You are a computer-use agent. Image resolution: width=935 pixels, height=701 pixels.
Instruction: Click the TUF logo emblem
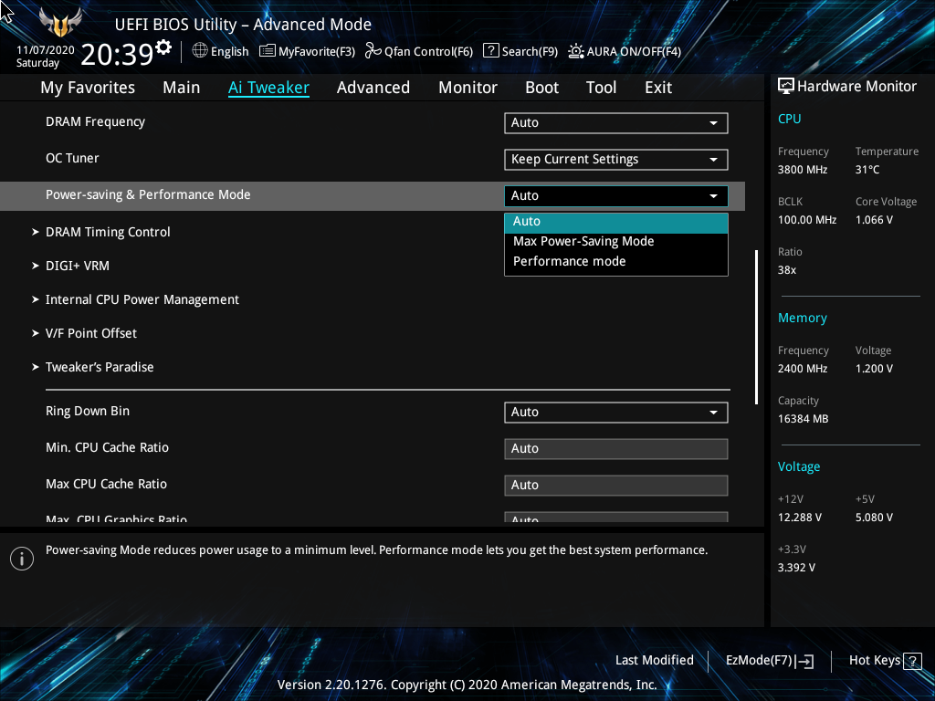[59, 23]
